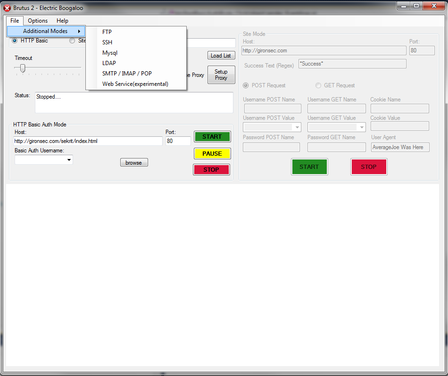448x376 pixels.
Task: Select the Site radio button
Action: [x=72, y=41]
